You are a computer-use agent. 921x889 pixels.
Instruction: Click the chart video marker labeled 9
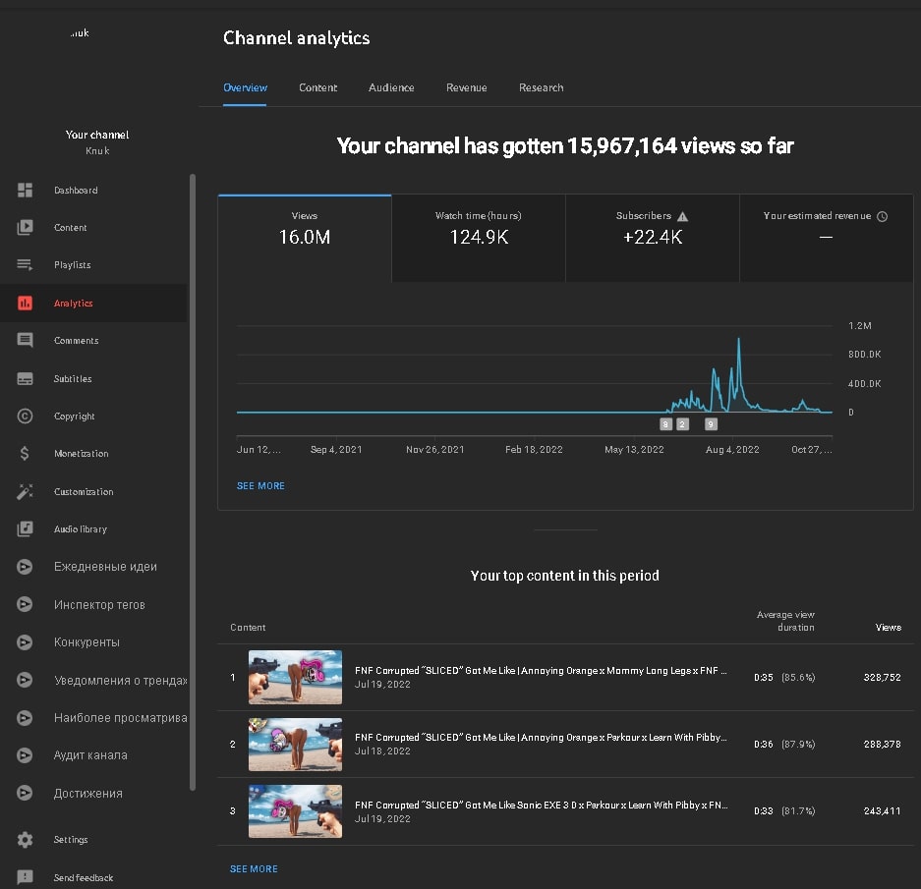711,424
